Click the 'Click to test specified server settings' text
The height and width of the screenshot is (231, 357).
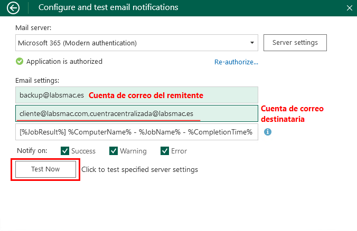pyautogui.click(x=139, y=169)
